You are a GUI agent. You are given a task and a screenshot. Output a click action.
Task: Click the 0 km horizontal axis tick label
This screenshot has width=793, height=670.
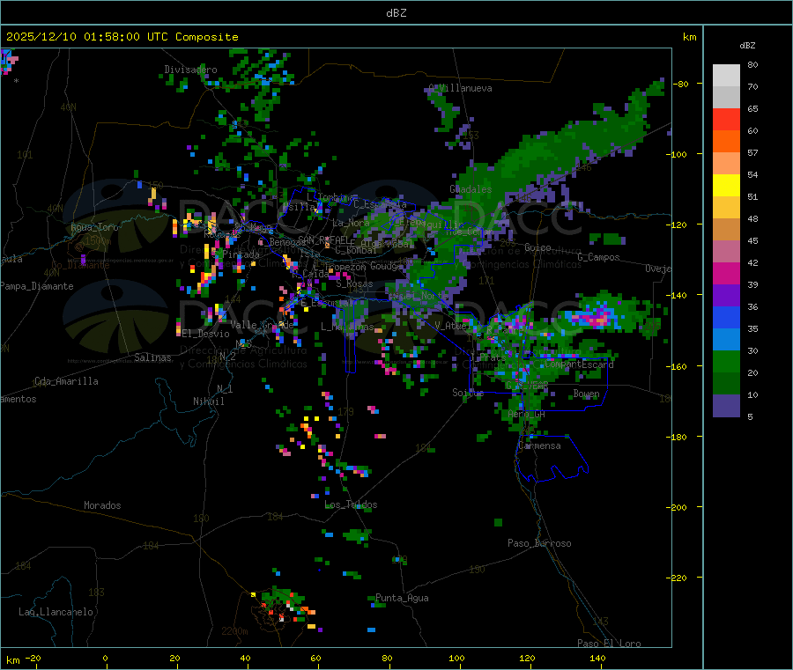105,658
